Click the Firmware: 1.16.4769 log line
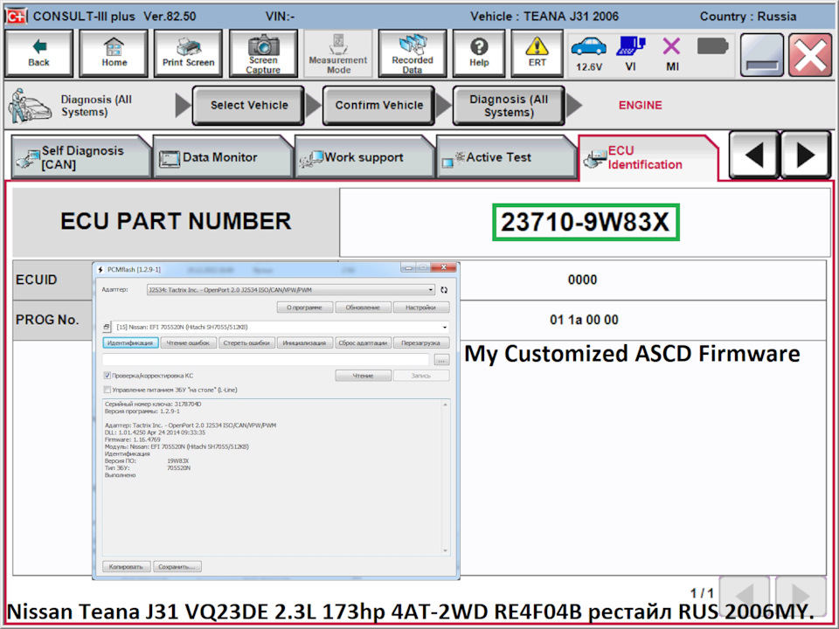The image size is (839, 629). 133,439
